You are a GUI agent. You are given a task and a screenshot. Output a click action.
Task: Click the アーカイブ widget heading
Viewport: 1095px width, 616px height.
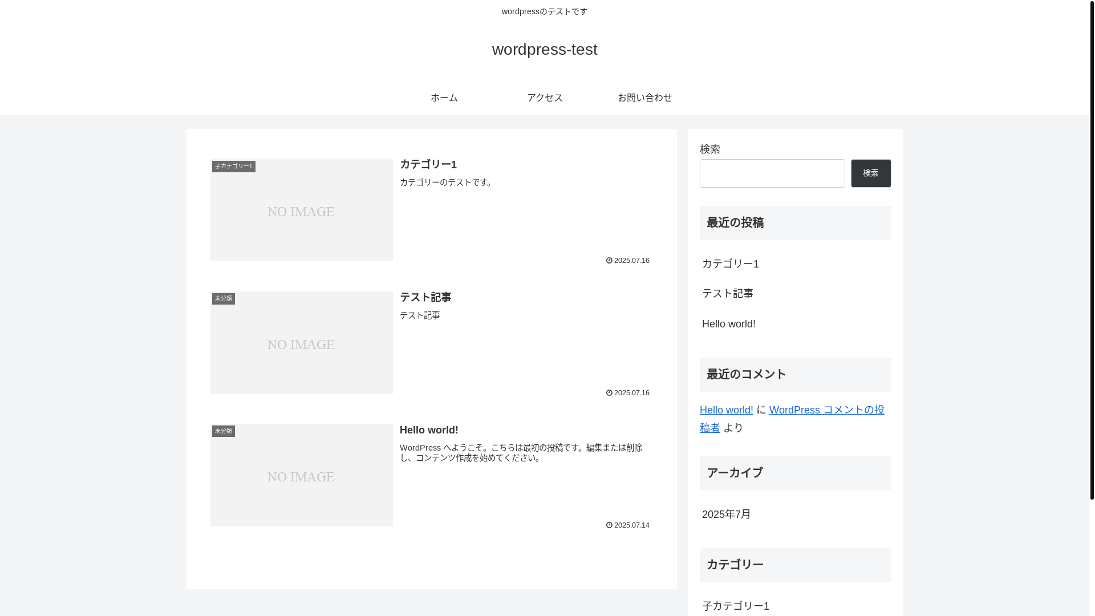pos(796,473)
